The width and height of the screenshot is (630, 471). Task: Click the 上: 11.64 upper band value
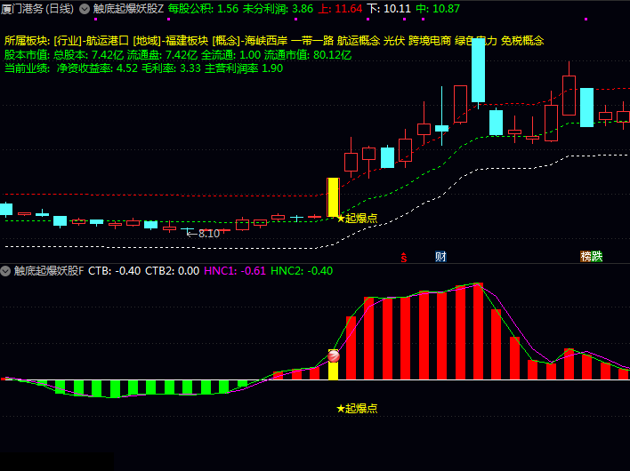coord(340,9)
